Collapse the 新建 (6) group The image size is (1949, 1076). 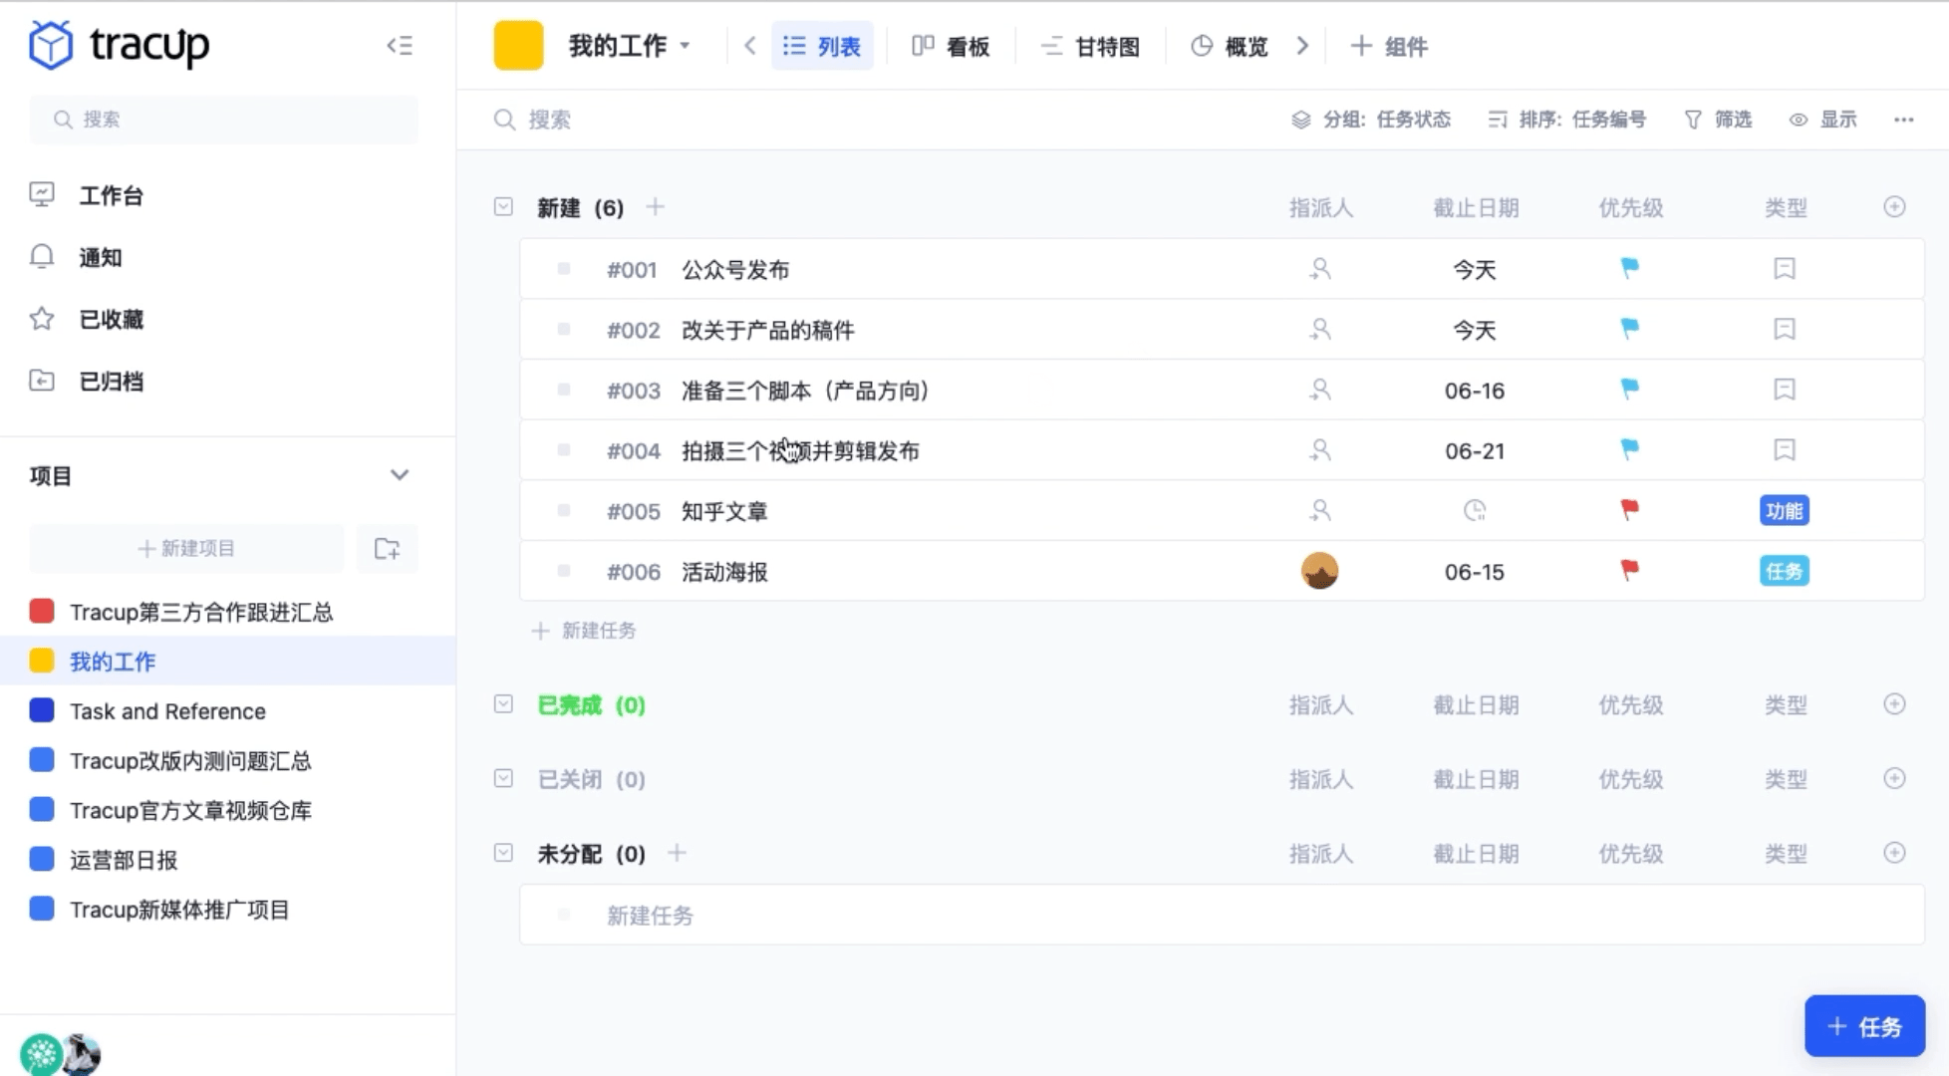tap(503, 206)
